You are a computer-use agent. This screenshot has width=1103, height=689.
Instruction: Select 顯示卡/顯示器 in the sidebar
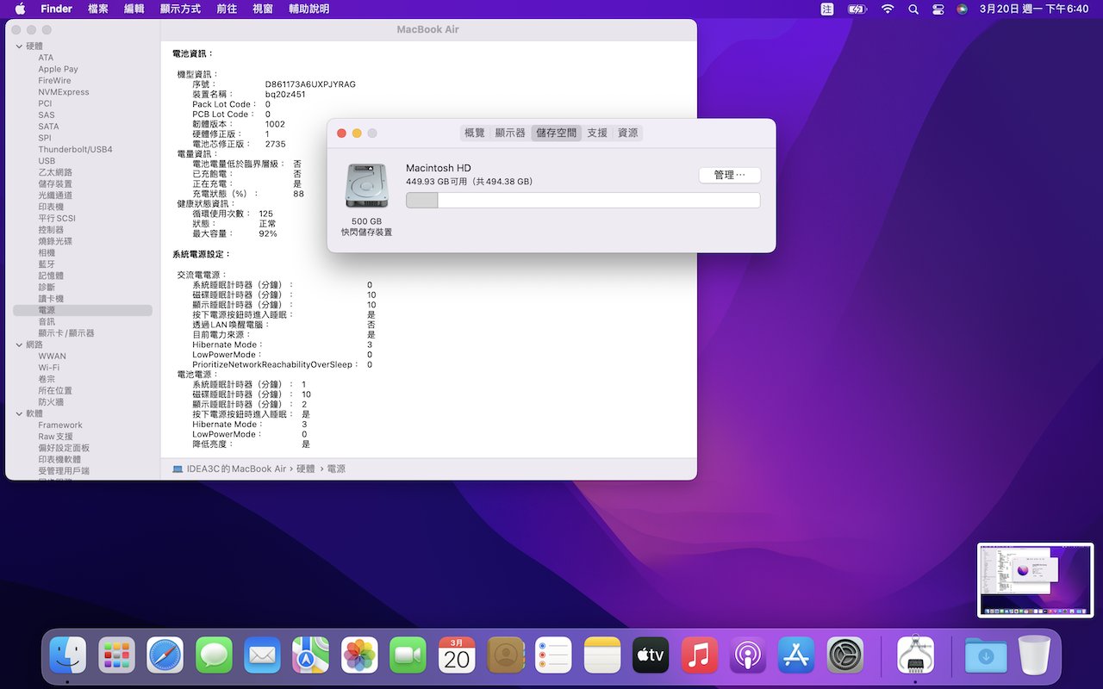(66, 333)
